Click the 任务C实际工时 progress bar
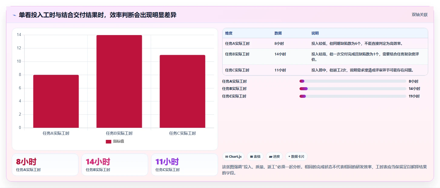 (x=353, y=96)
